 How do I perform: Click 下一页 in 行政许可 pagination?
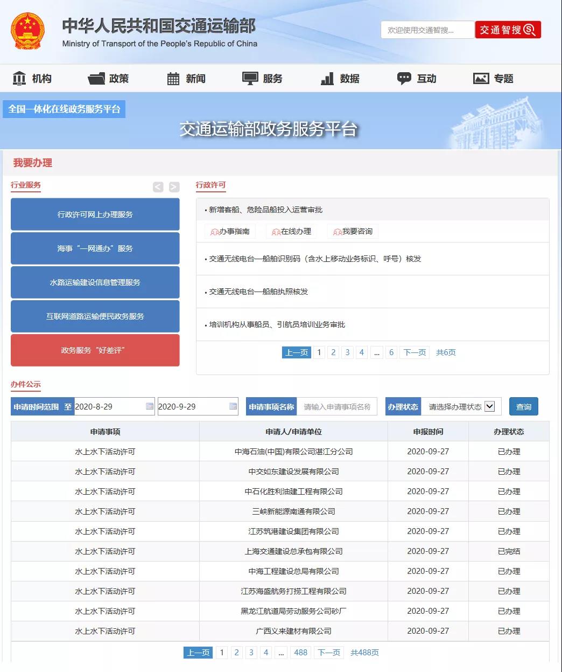415,352
